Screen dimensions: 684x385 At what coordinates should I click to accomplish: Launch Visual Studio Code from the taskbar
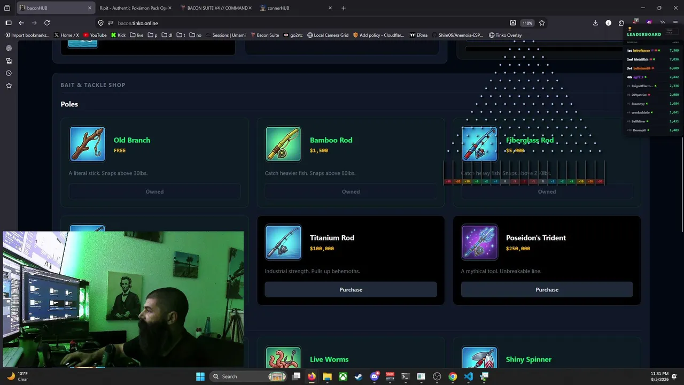(468, 376)
